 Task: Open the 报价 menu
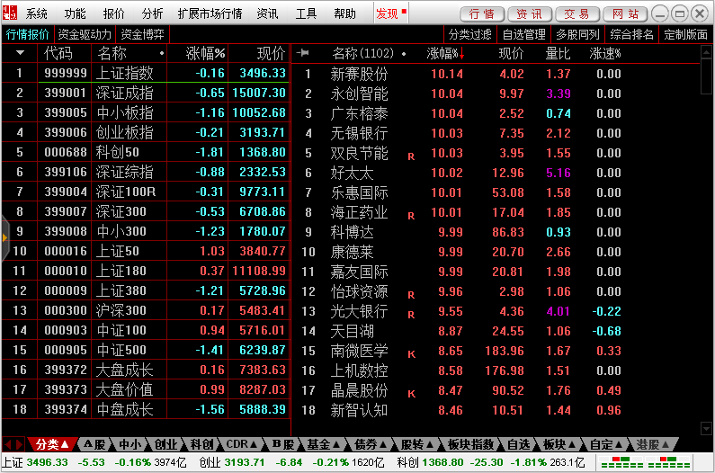click(114, 13)
